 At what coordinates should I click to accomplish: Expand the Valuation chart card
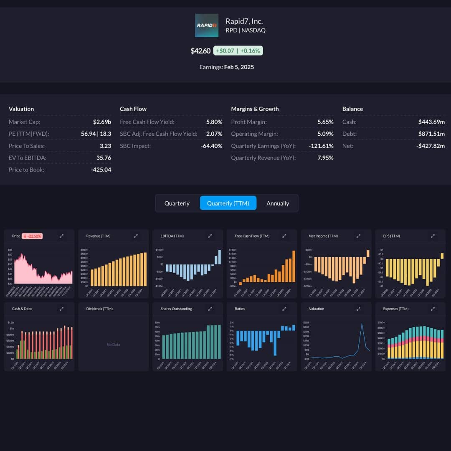click(x=358, y=309)
